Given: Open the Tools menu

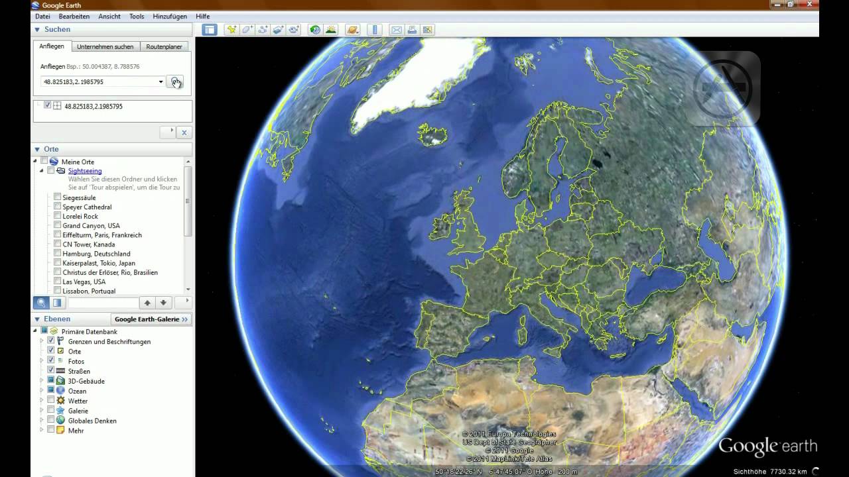Looking at the screenshot, I should pyautogui.click(x=137, y=16).
